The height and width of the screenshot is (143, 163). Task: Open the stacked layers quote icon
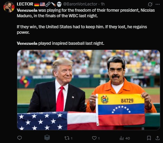tap(47, 137)
